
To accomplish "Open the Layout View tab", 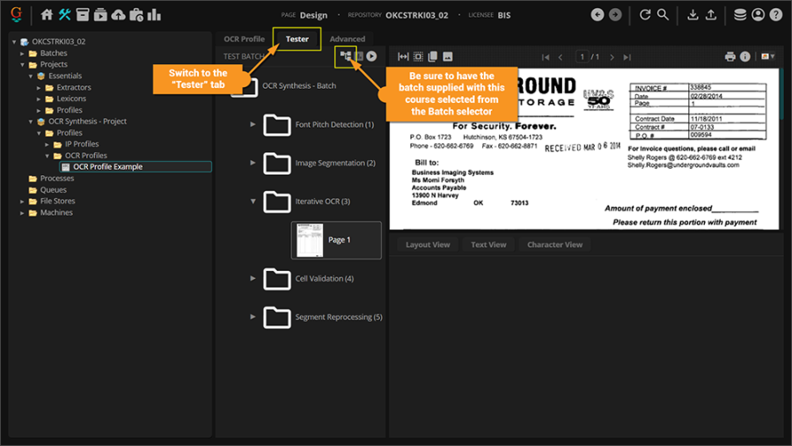I will click(x=428, y=245).
